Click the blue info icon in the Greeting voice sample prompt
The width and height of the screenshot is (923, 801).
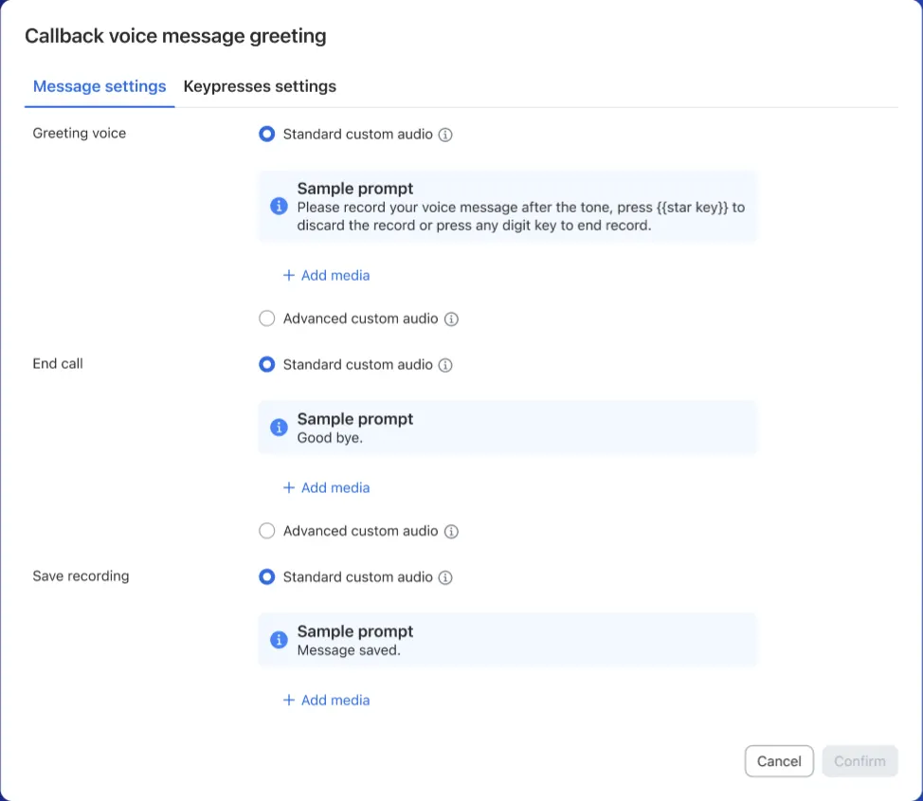(279, 207)
